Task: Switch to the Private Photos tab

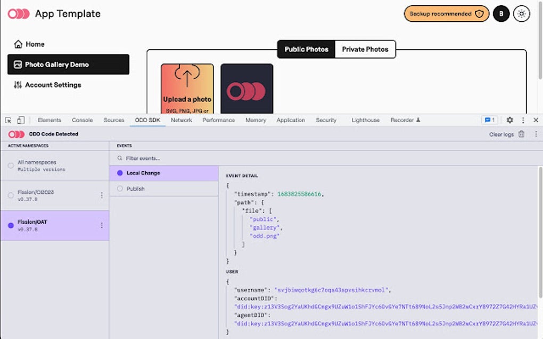Action: 366,49
